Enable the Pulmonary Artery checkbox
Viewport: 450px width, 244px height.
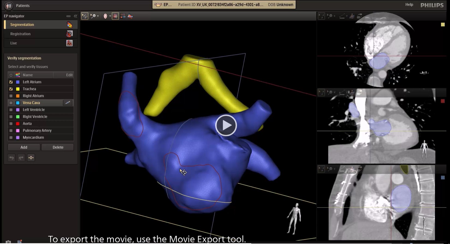click(11, 131)
